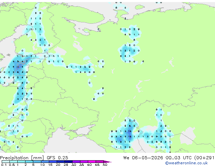Click the 1–2 mm legend color swatch

[21, 162]
